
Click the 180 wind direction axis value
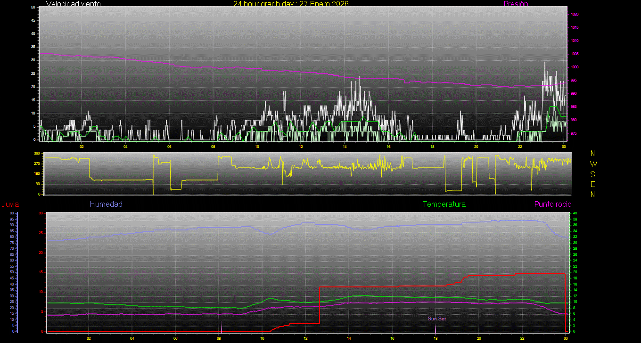click(x=37, y=174)
